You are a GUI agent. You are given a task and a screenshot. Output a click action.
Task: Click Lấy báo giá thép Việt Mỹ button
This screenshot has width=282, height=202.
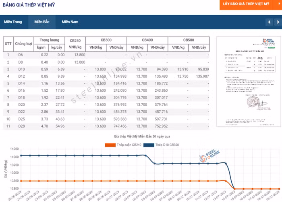pos(246,4)
